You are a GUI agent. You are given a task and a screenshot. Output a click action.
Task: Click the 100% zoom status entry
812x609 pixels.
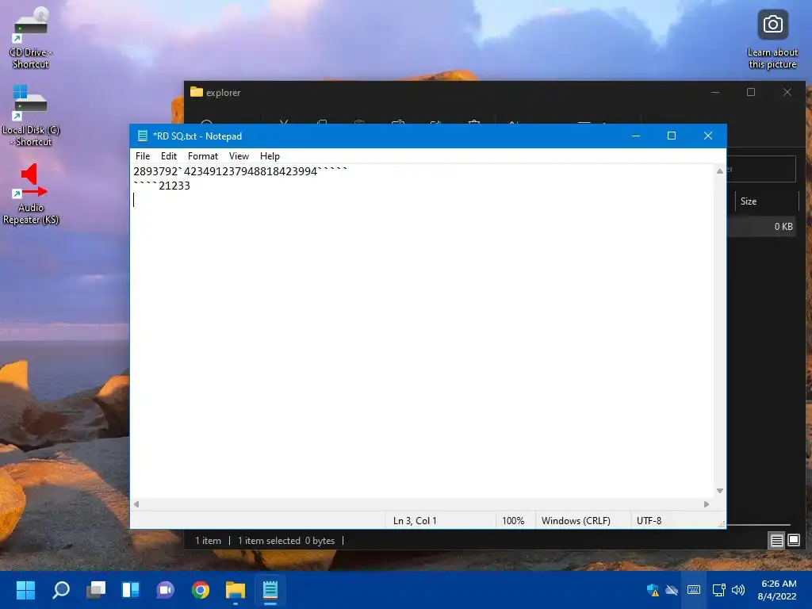[513, 520]
